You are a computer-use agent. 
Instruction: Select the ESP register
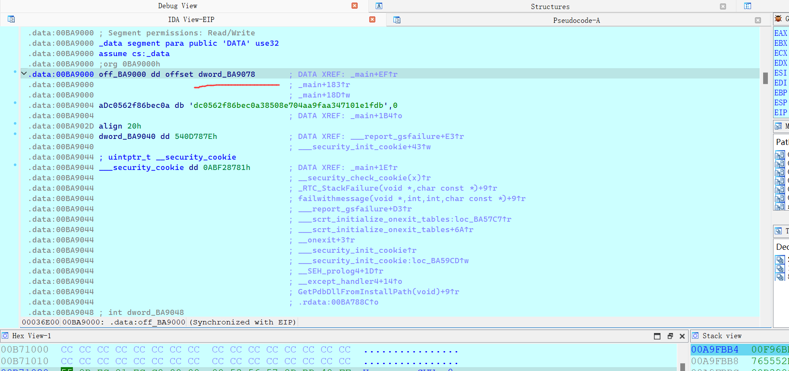[781, 103]
